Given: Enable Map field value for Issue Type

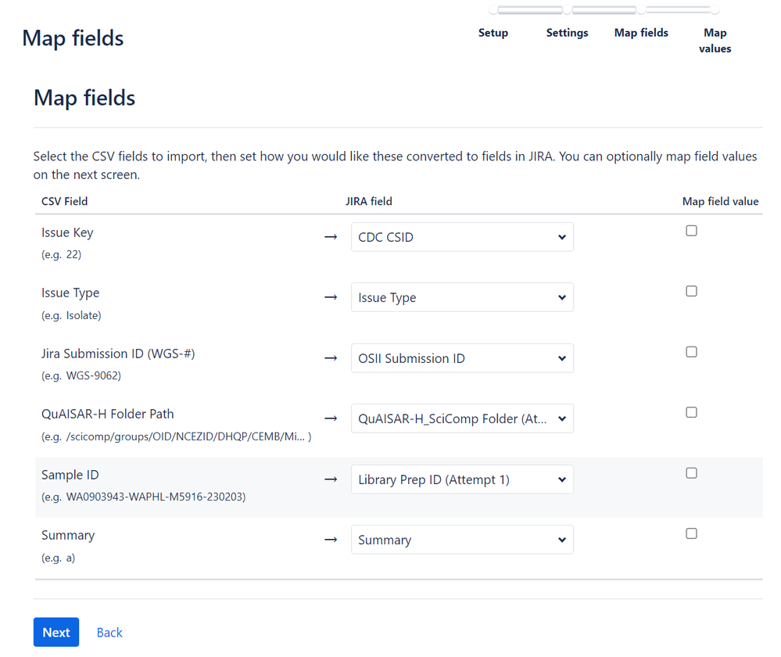Looking at the screenshot, I should click(691, 290).
